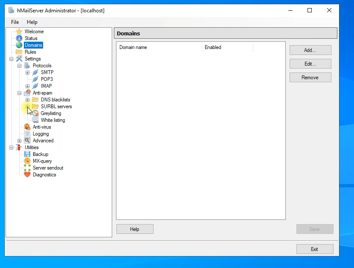
Task: Select the Welcome tree item
Action: (x=34, y=32)
